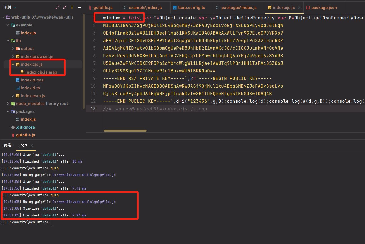Open the 项目 view dropdown

click(10, 8)
